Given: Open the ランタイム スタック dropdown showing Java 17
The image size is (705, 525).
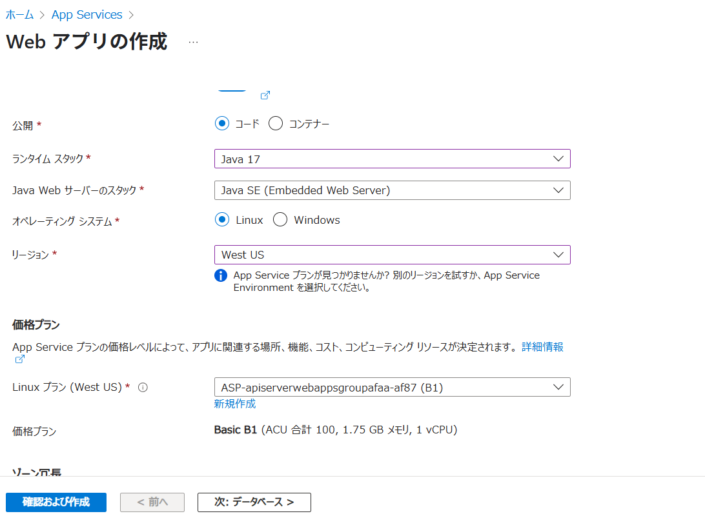Looking at the screenshot, I should click(x=393, y=159).
